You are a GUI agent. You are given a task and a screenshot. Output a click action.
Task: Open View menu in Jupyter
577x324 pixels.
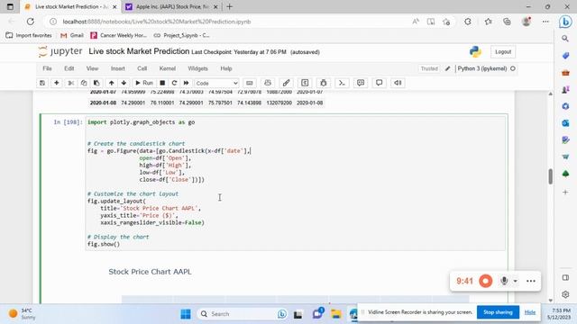click(92, 68)
